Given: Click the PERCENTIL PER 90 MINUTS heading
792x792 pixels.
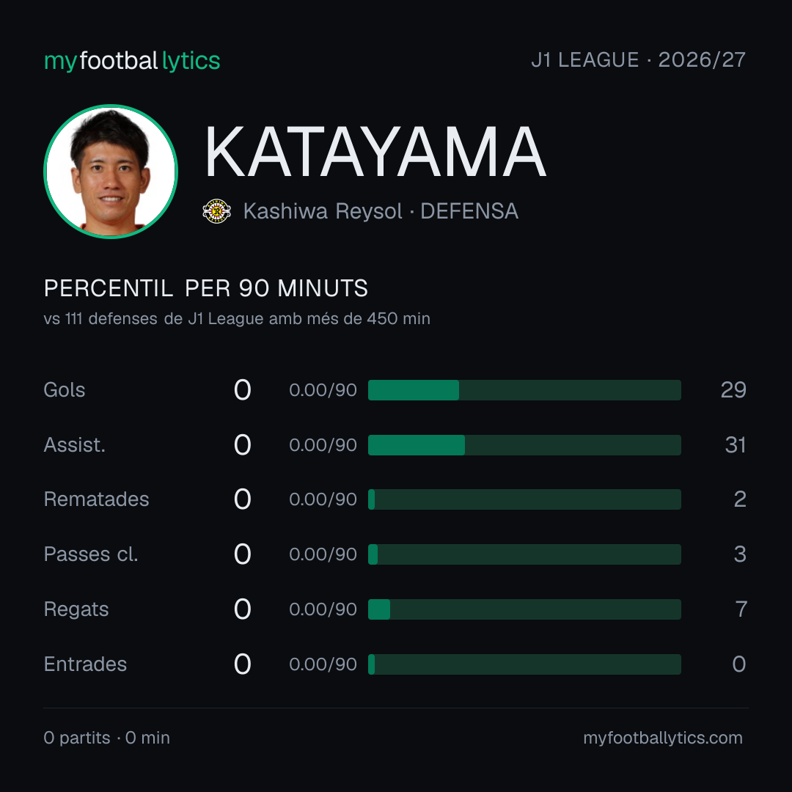Looking at the screenshot, I should [205, 288].
